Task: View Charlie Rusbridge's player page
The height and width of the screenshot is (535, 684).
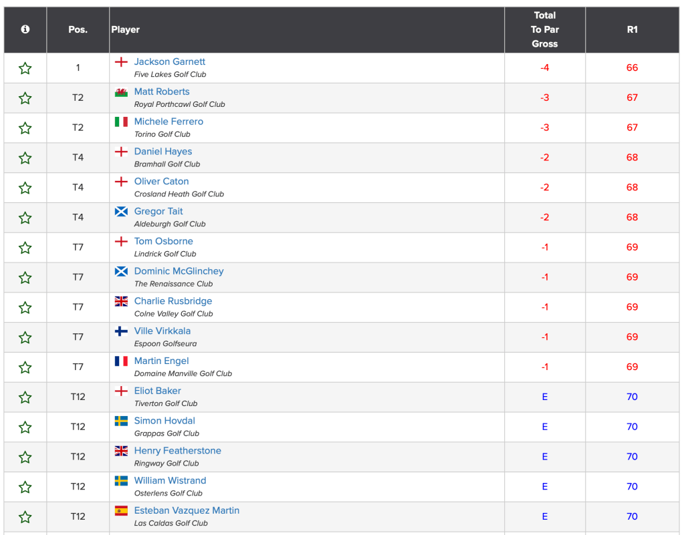Action: coord(173,301)
